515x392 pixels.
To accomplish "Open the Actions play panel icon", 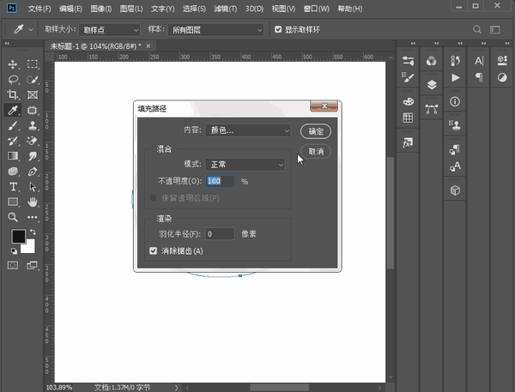I will [455, 78].
